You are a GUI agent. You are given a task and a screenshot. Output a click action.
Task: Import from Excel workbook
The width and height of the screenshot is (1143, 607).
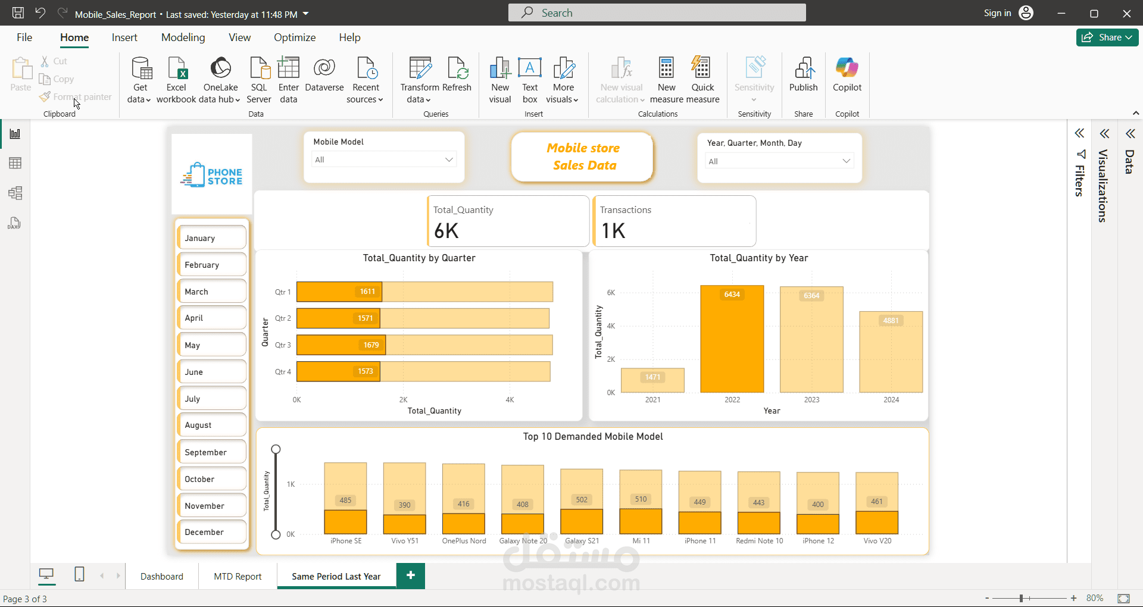click(176, 80)
